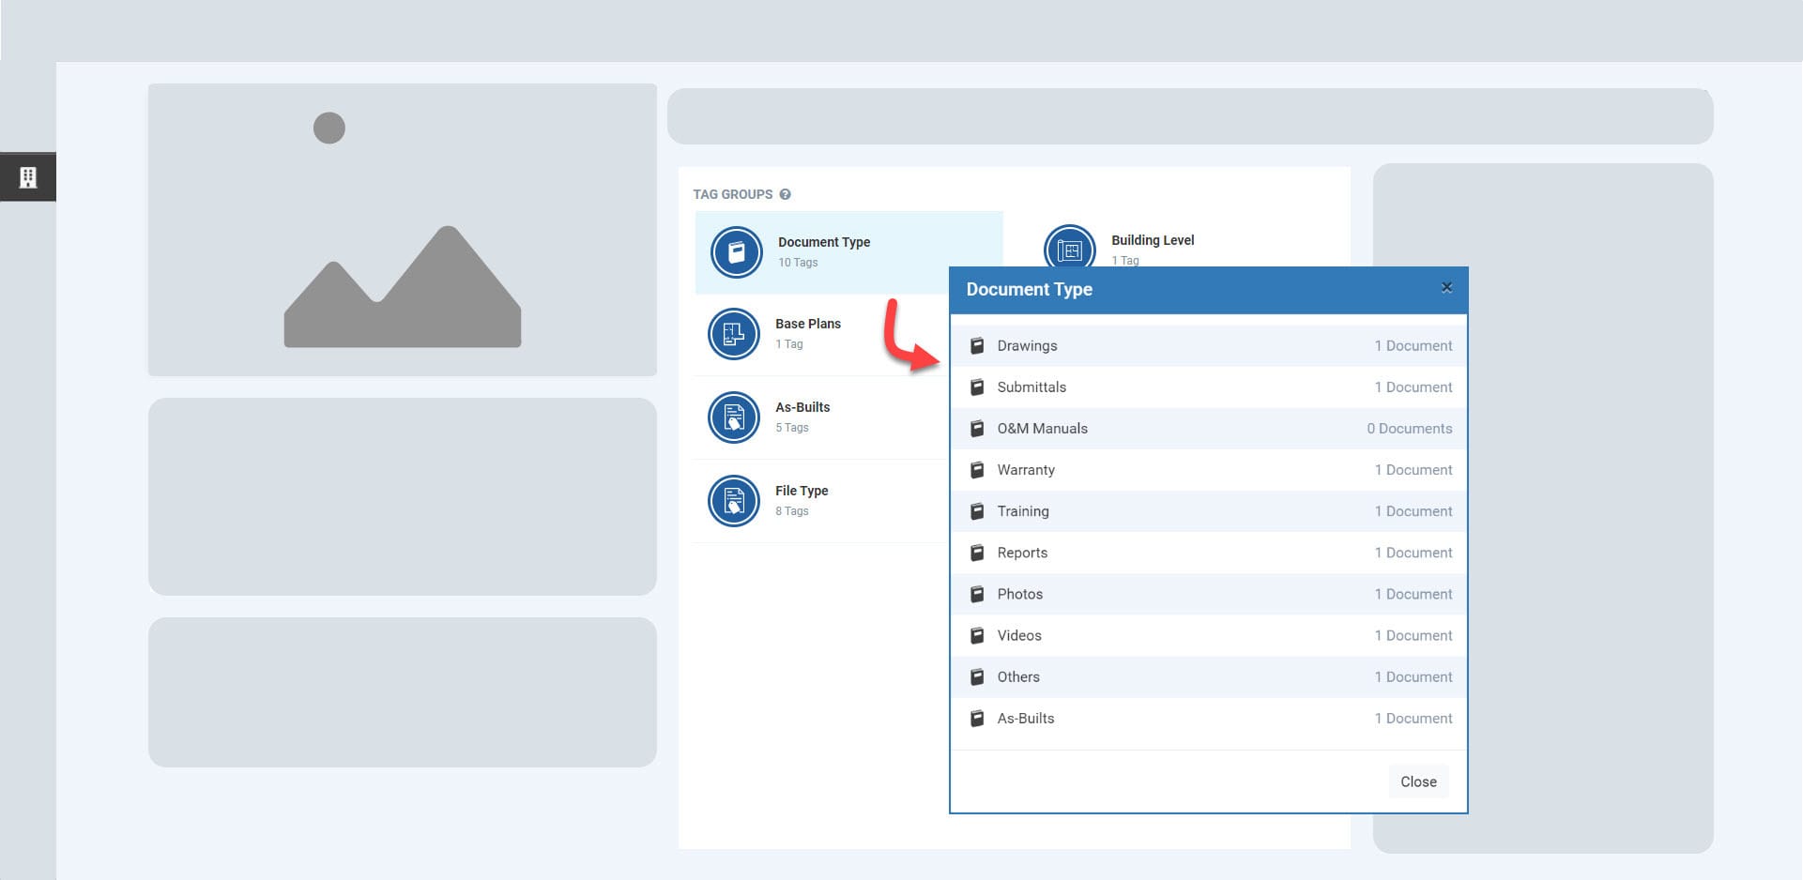This screenshot has height=880, width=1803.
Task: Click the book icon beside Warranty
Action: [x=978, y=469]
